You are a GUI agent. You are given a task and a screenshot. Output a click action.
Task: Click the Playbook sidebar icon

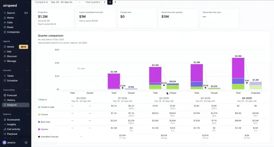(5, 134)
